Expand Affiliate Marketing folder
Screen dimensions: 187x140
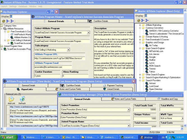(140, 25)
